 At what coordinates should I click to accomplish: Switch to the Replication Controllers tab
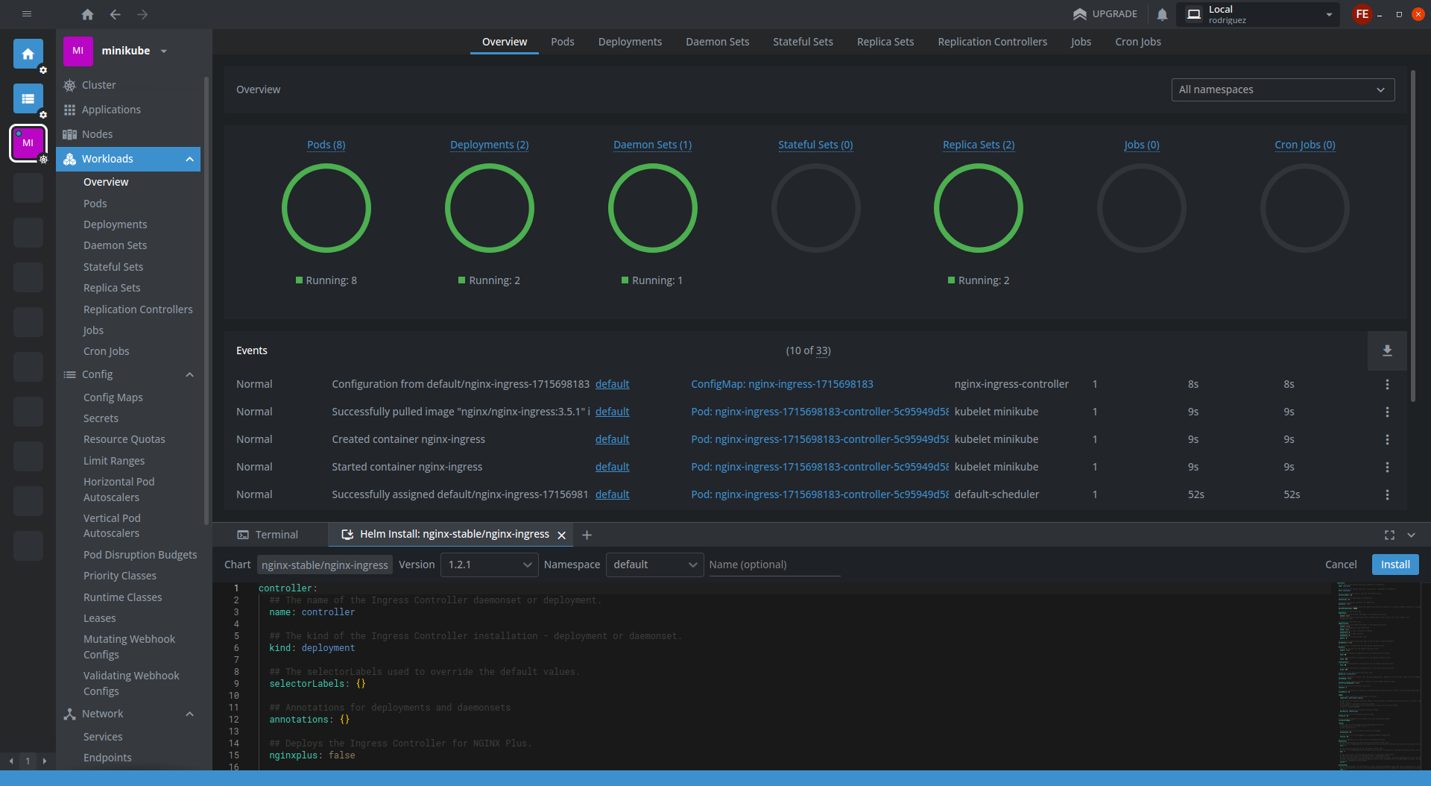(992, 42)
